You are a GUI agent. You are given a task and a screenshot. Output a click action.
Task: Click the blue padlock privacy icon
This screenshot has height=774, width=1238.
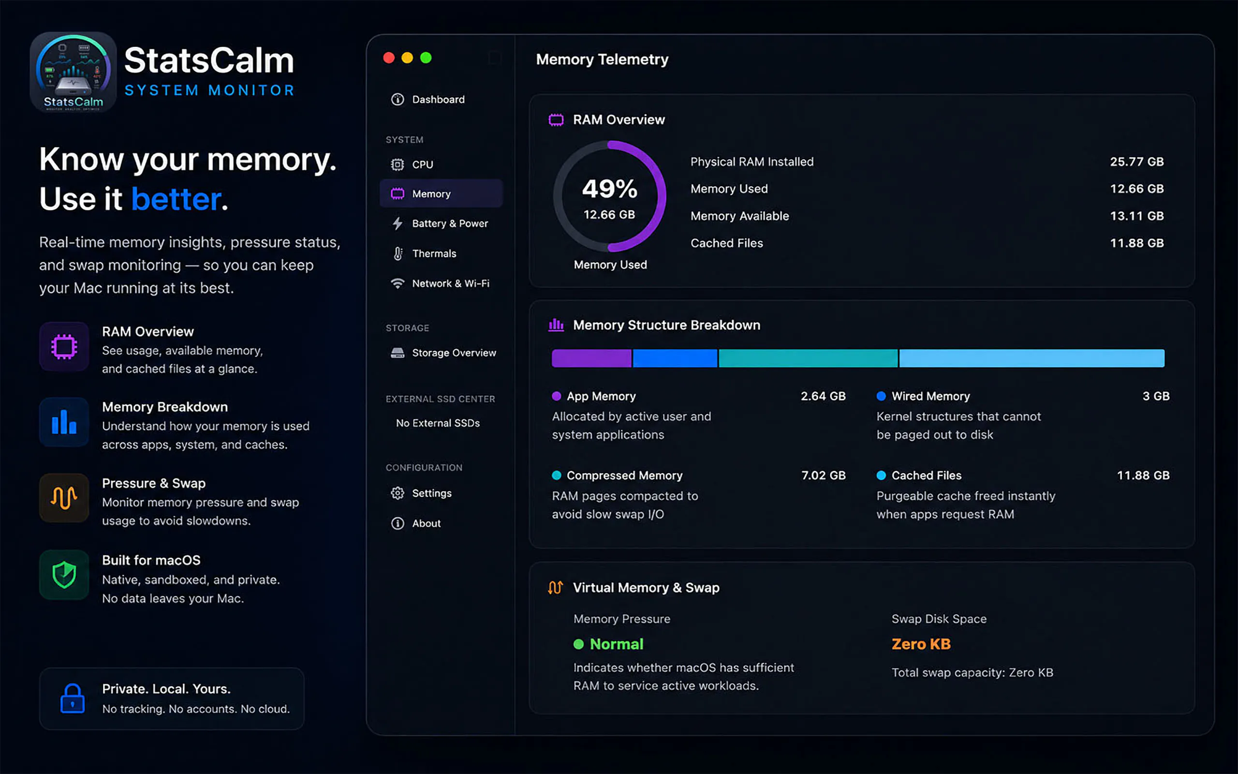click(72, 698)
